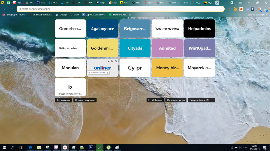The height and width of the screenshot is (151, 270).
Task: Switch to the «Сер» tab with orange Б icon
Action: [x=113, y=3]
